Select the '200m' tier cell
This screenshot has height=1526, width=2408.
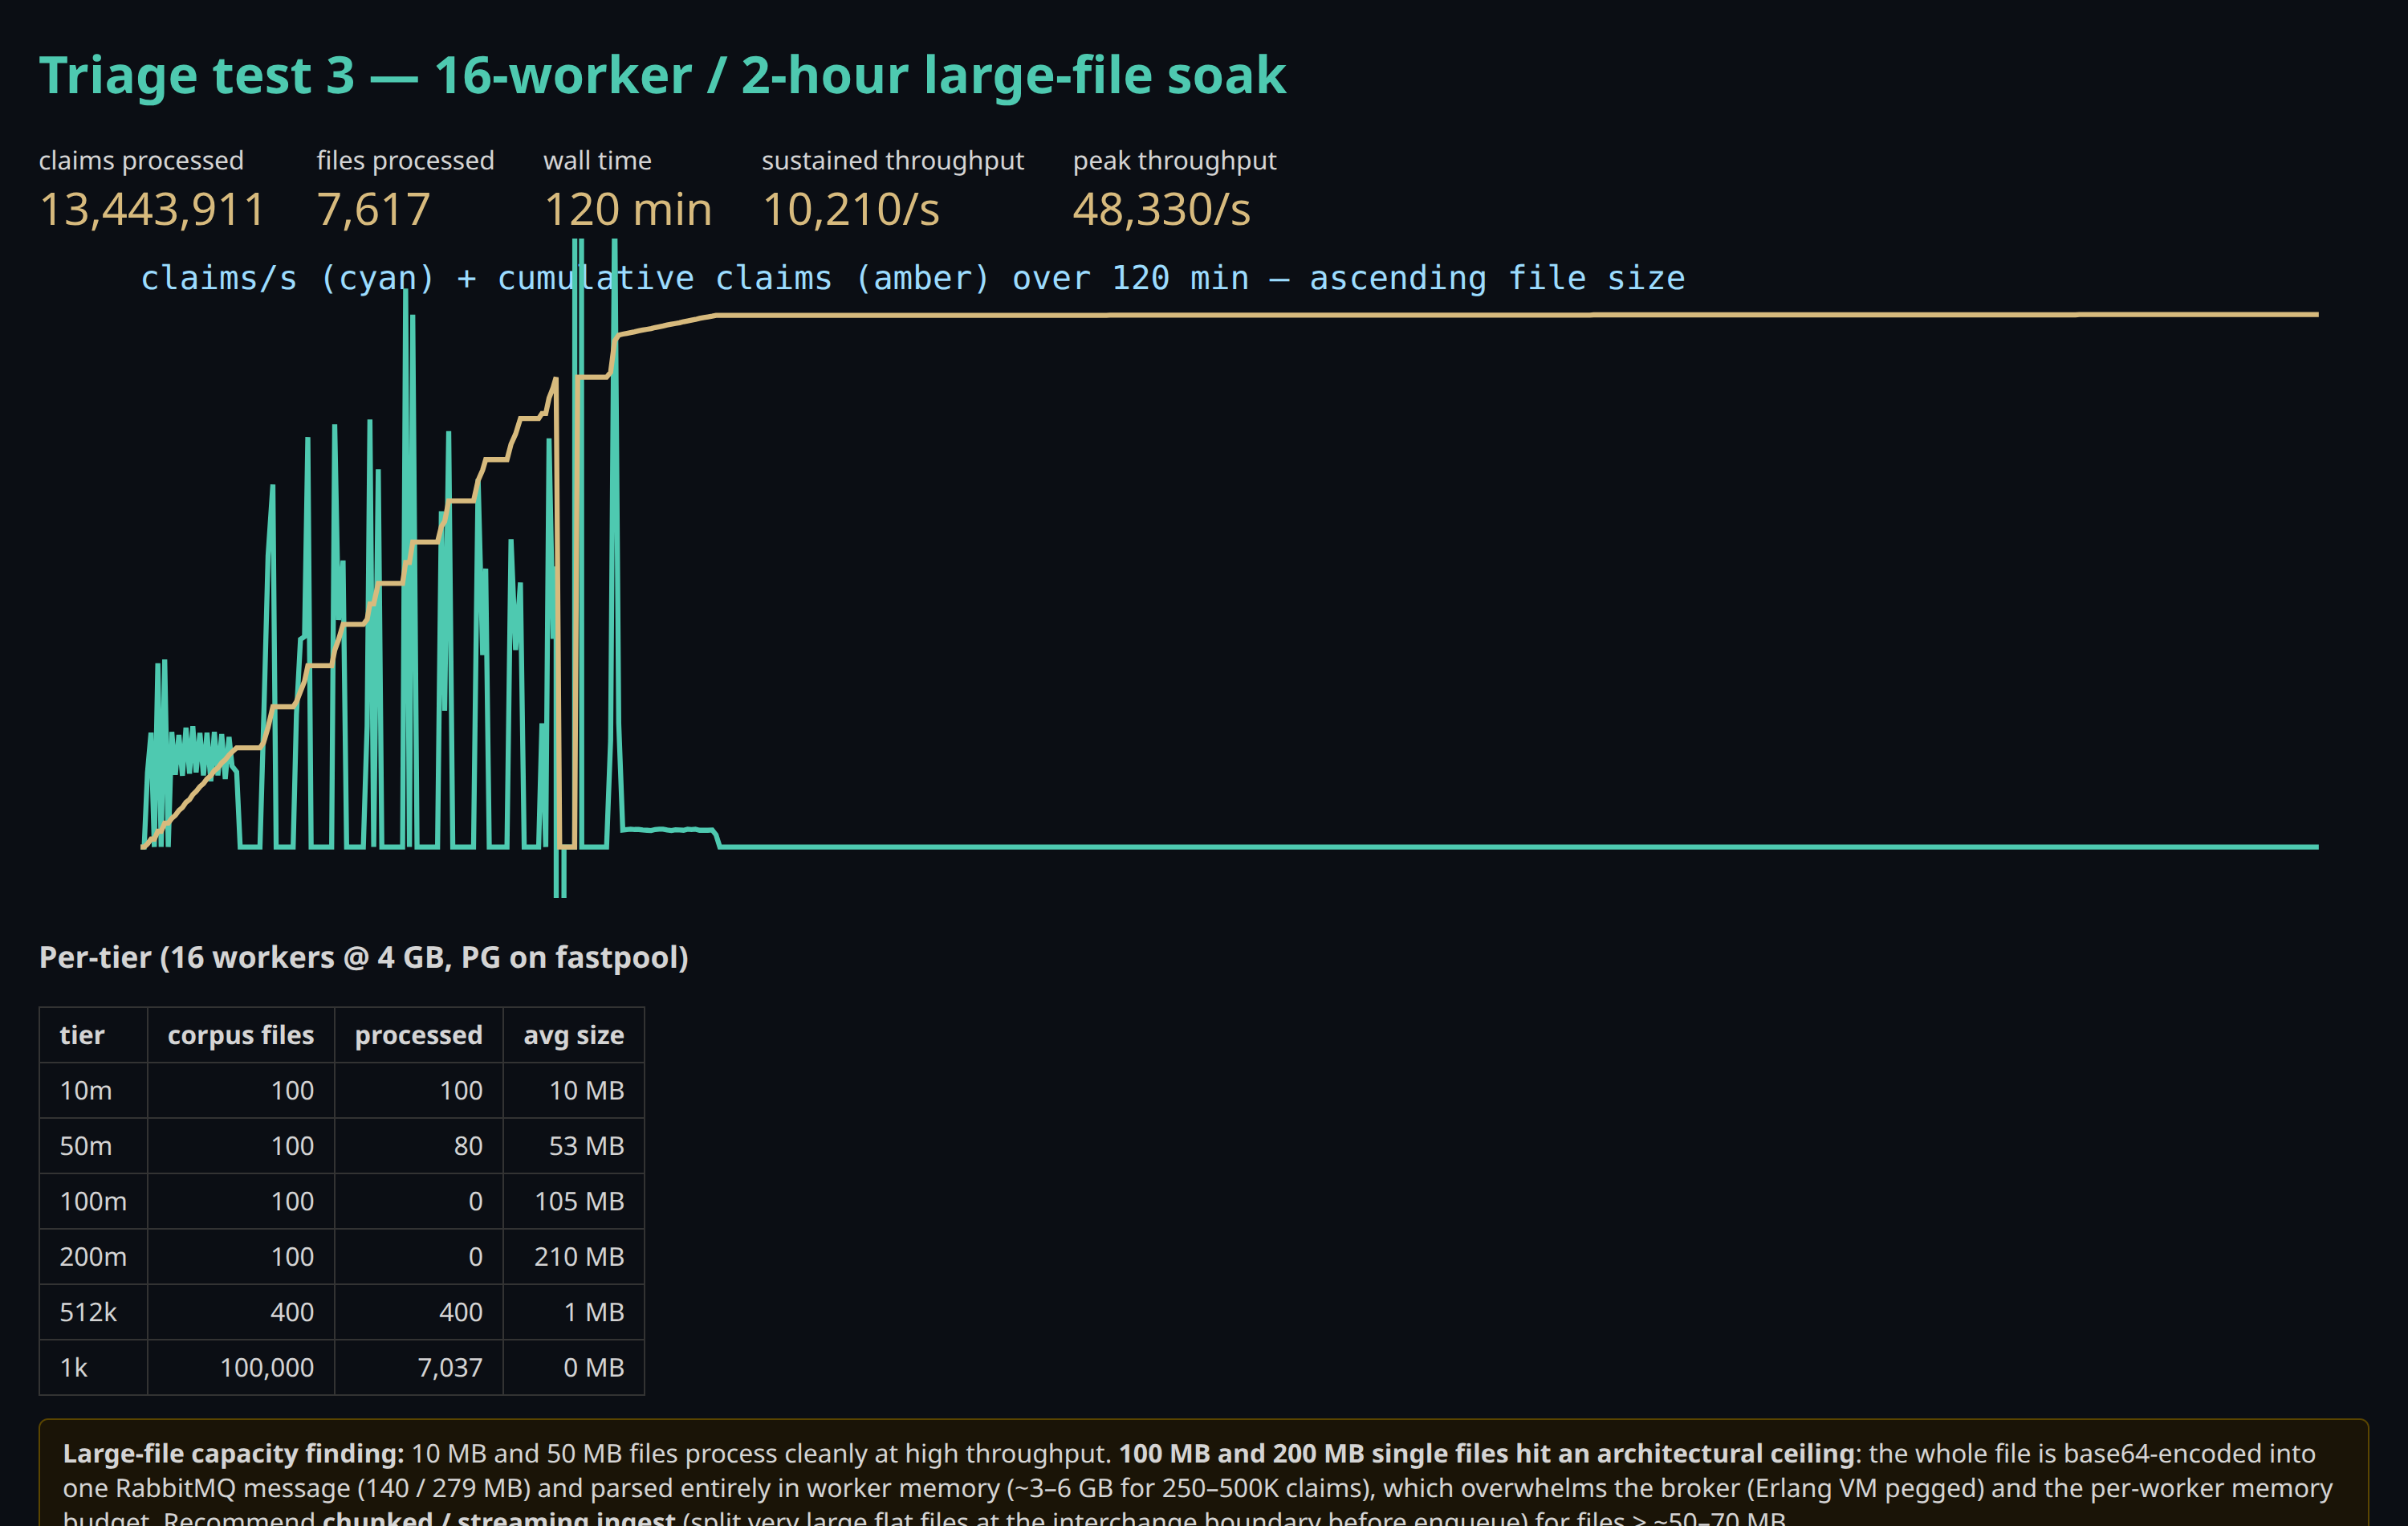click(x=93, y=1256)
